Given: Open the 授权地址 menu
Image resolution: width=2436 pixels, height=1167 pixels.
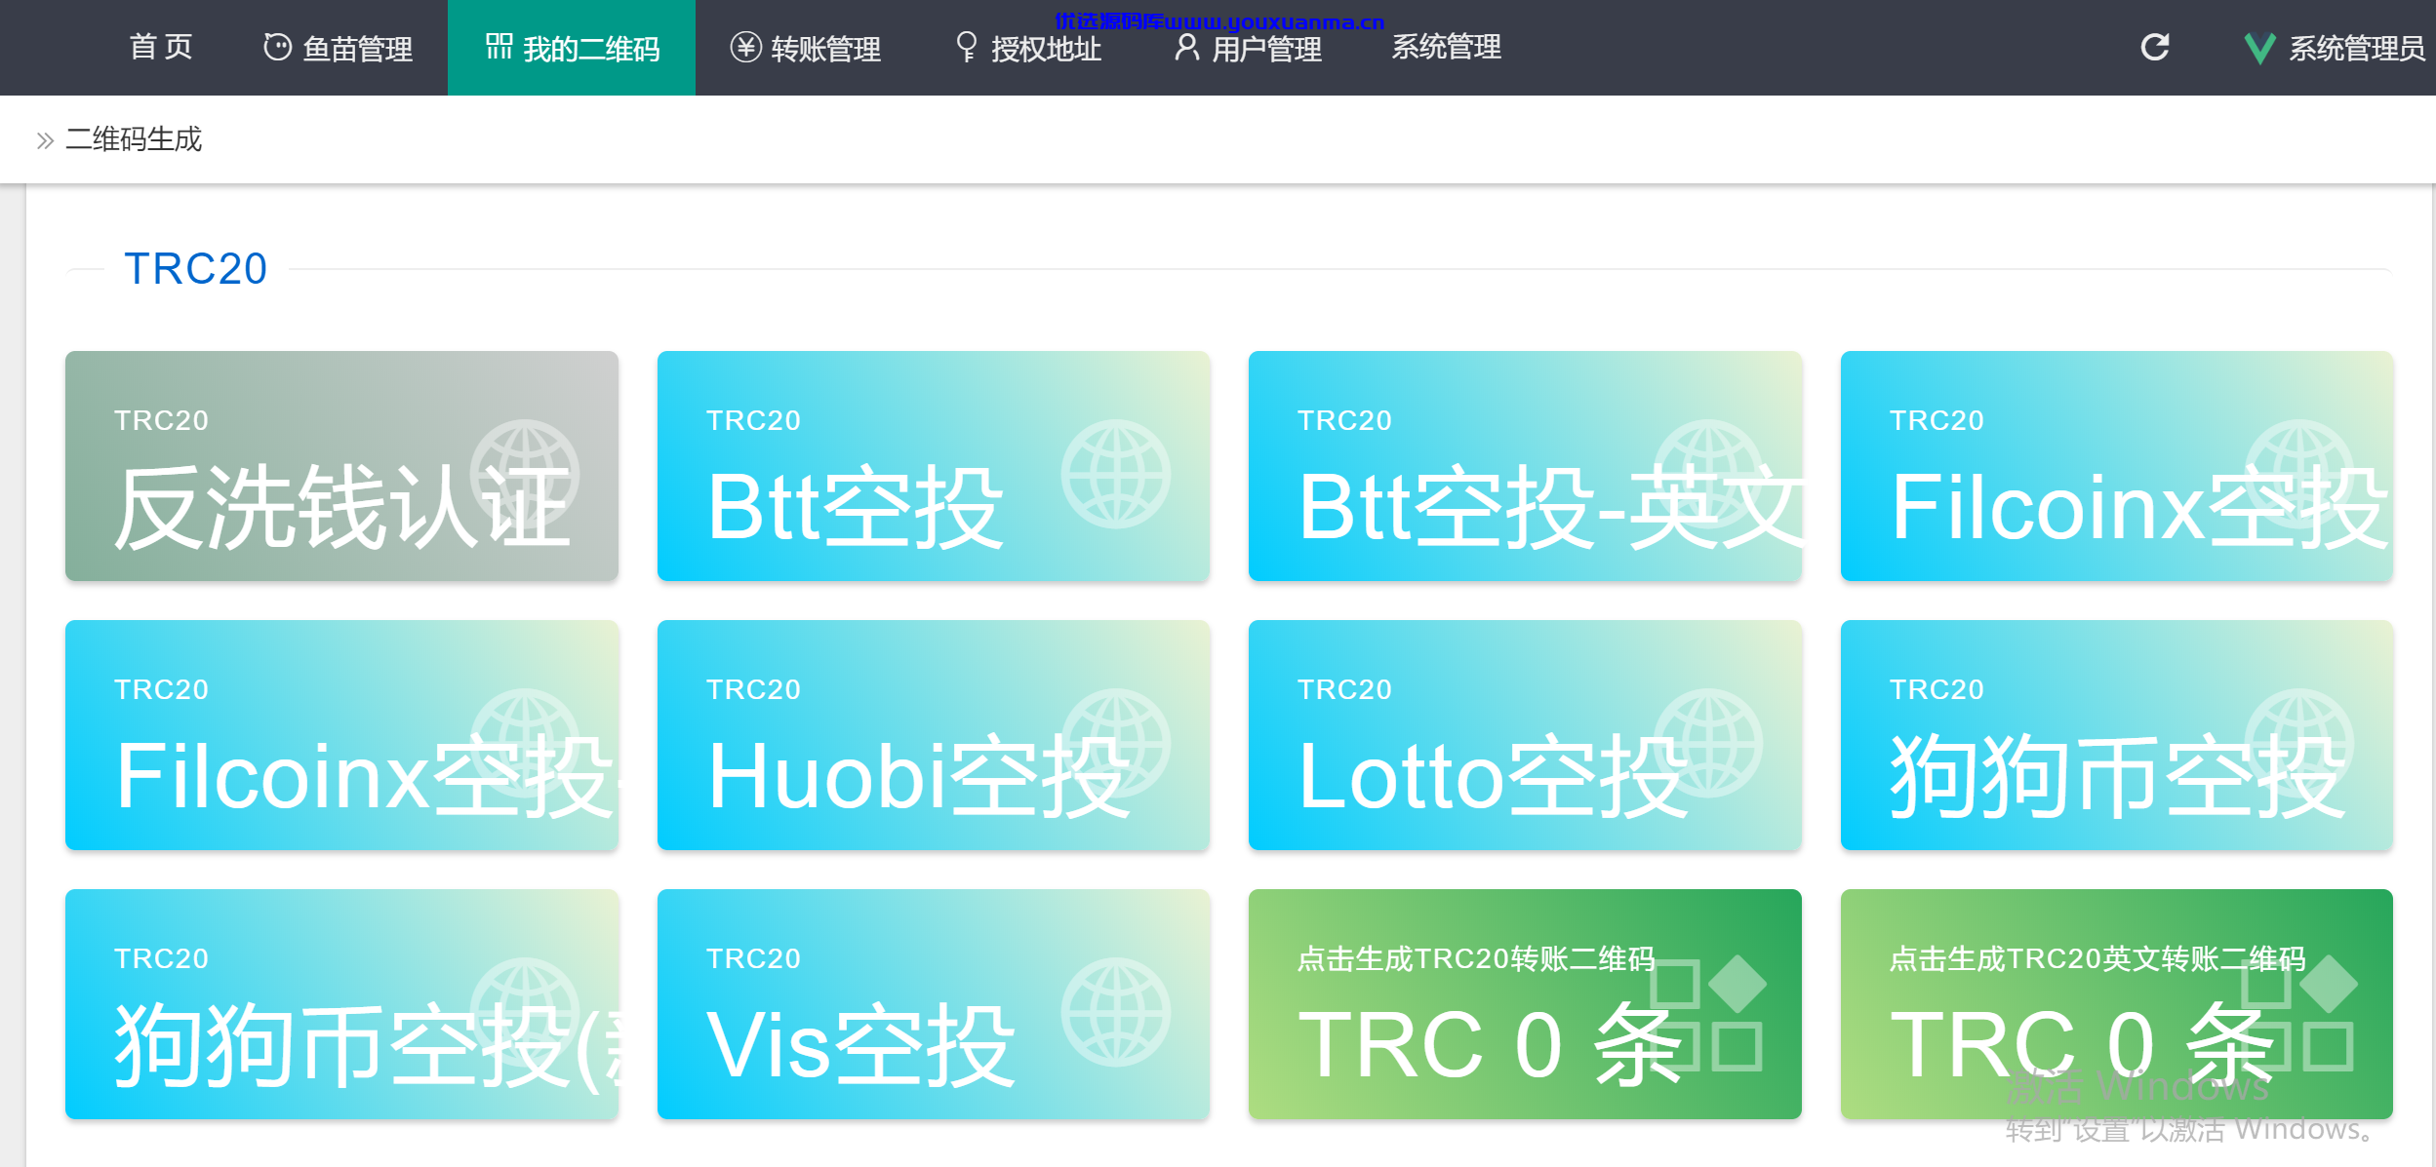Looking at the screenshot, I should click(x=1027, y=47).
